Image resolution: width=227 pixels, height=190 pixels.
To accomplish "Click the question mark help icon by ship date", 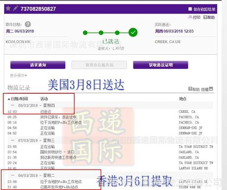I will (28, 24).
